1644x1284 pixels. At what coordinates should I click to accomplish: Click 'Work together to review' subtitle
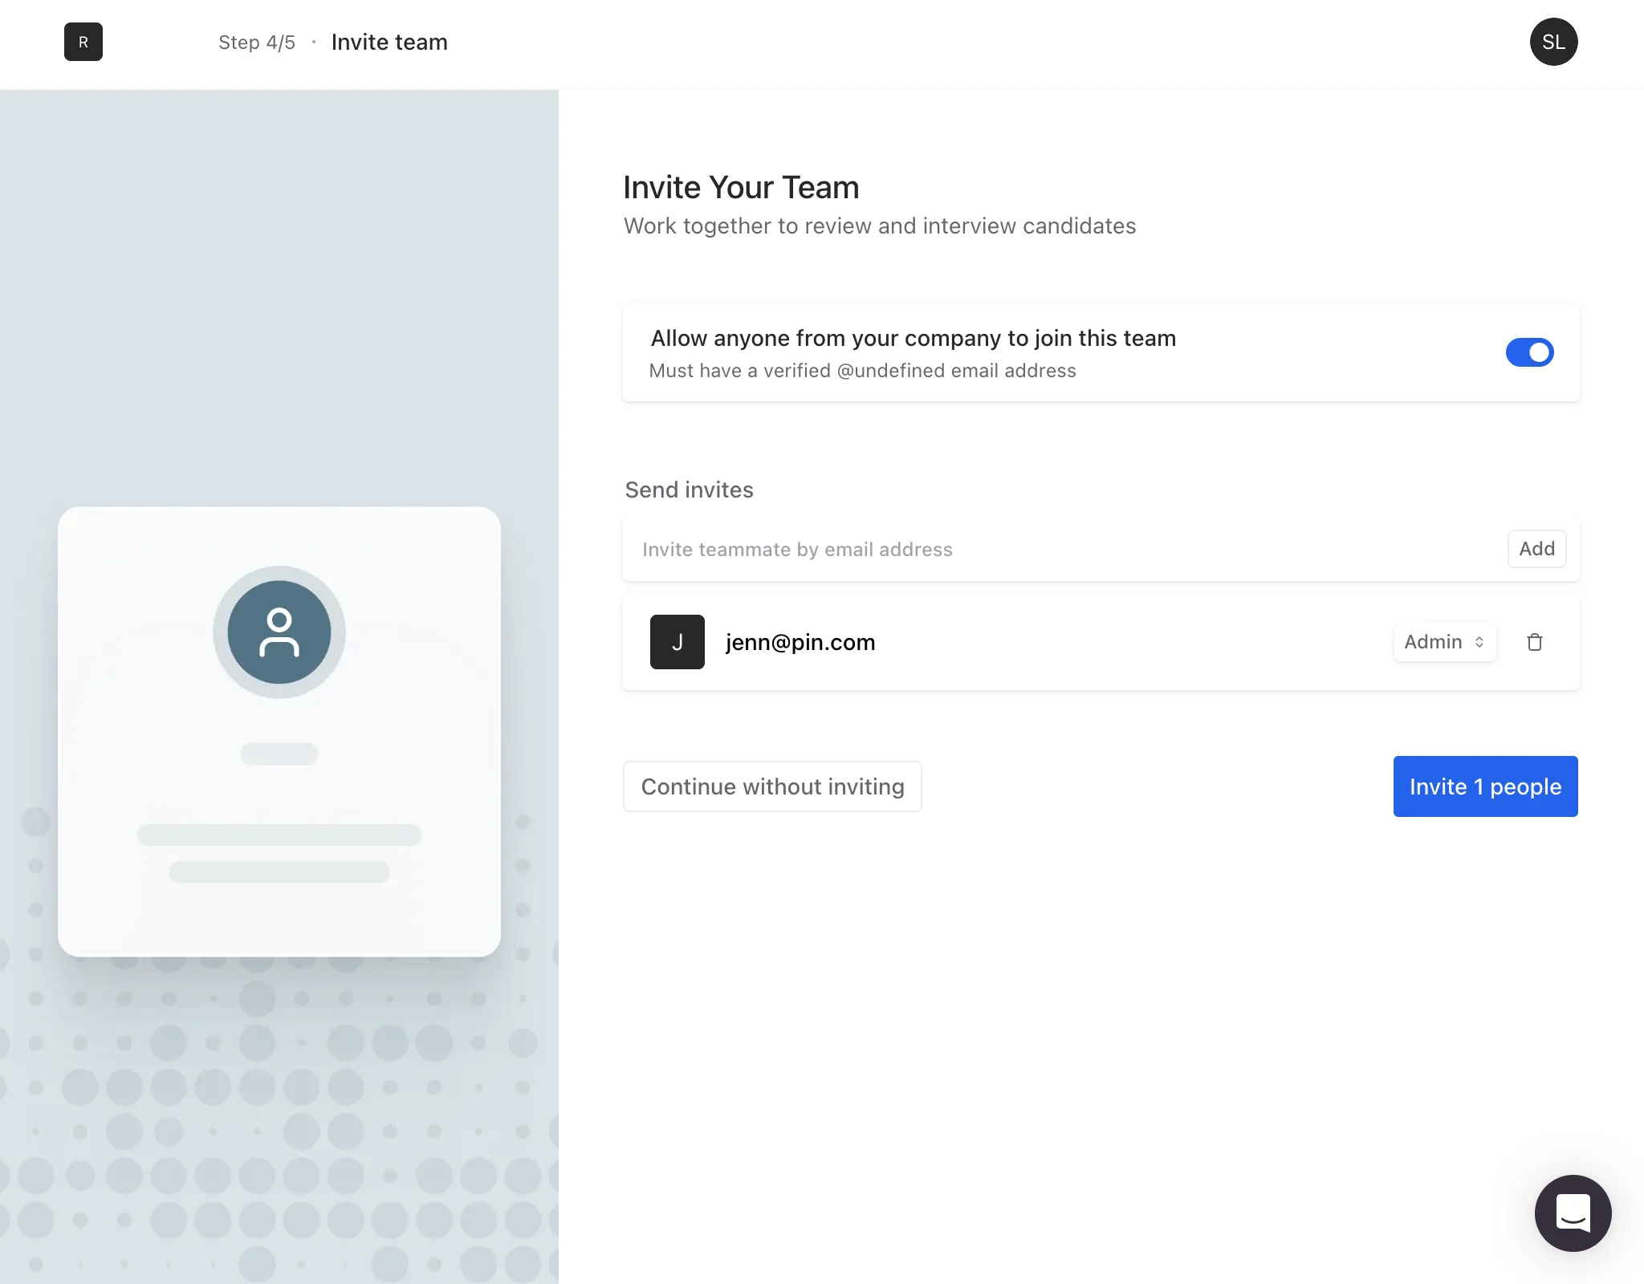(880, 226)
